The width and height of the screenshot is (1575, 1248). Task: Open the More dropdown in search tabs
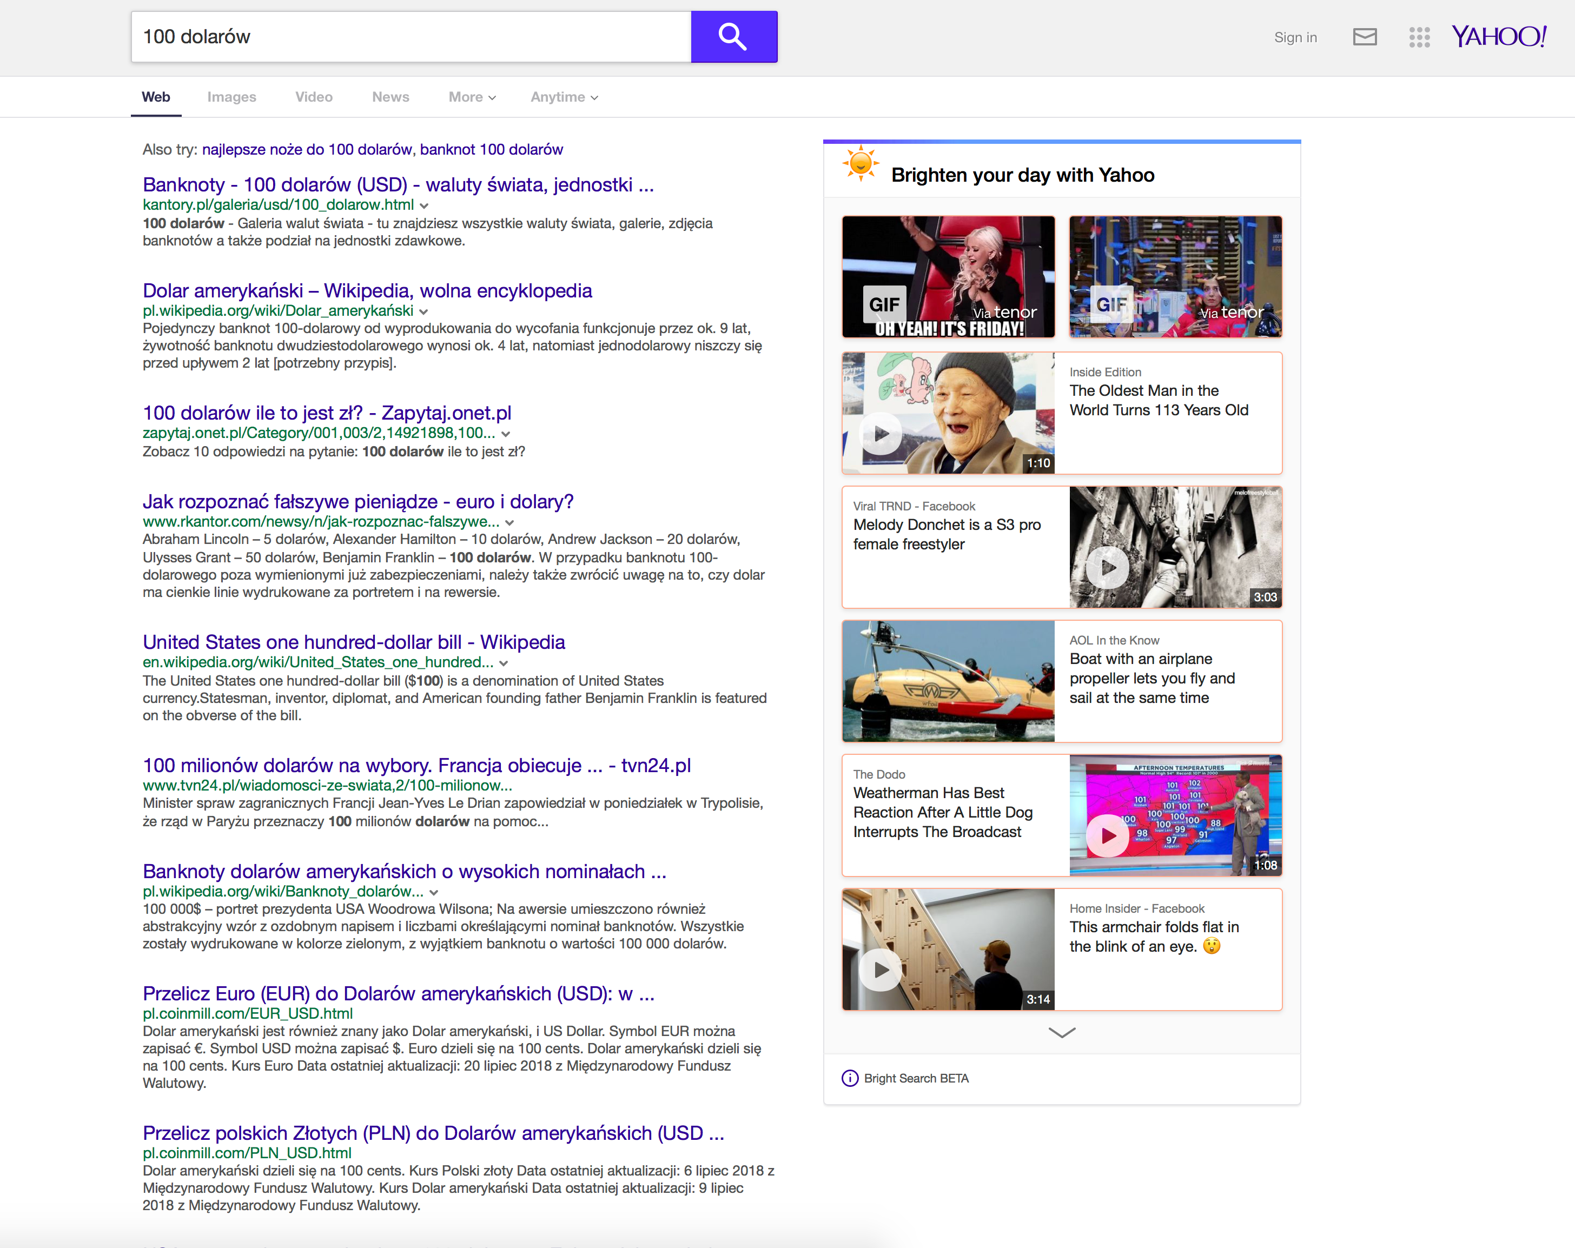[472, 97]
